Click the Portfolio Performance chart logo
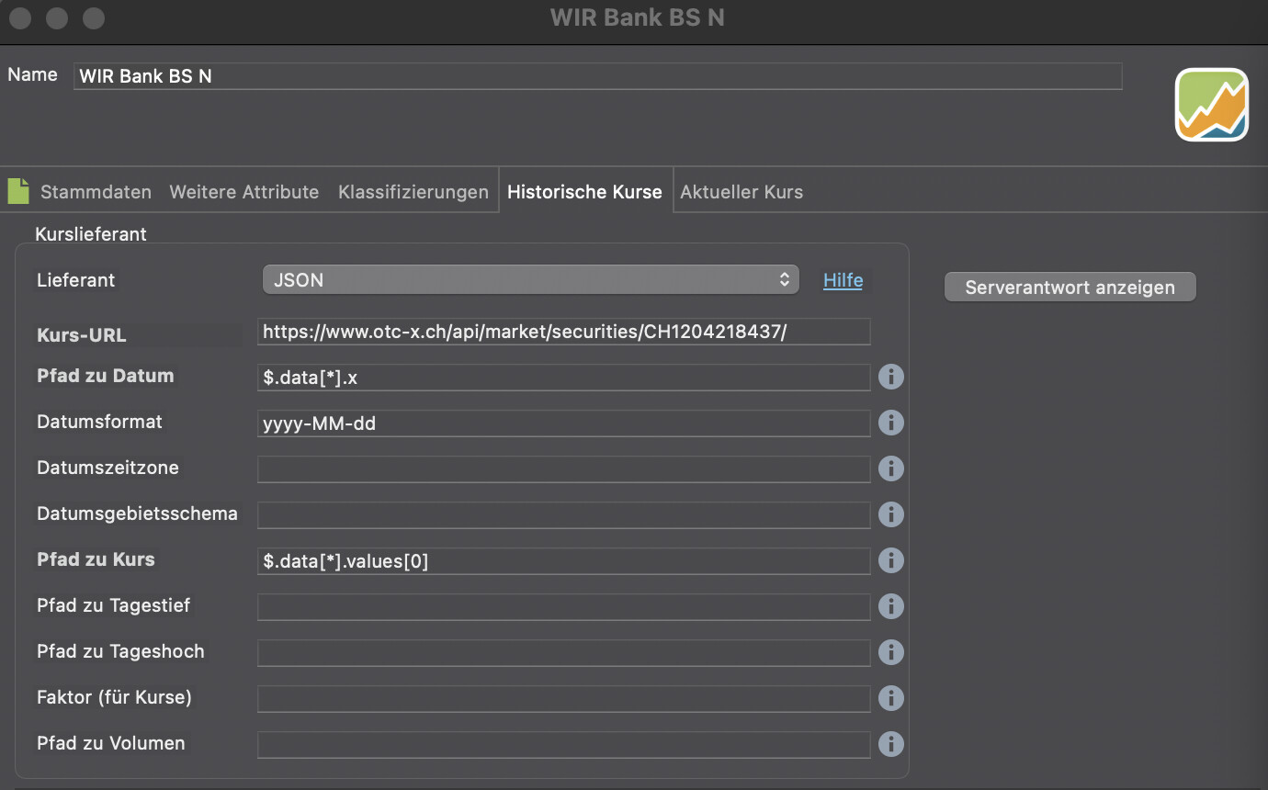 (1211, 105)
